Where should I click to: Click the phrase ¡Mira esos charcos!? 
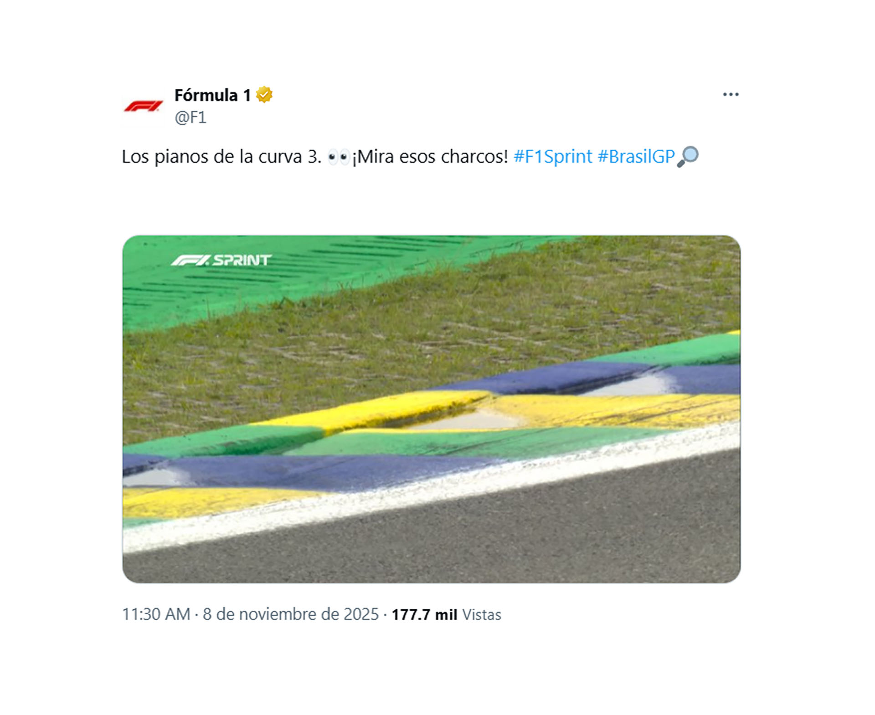click(x=430, y=157)
